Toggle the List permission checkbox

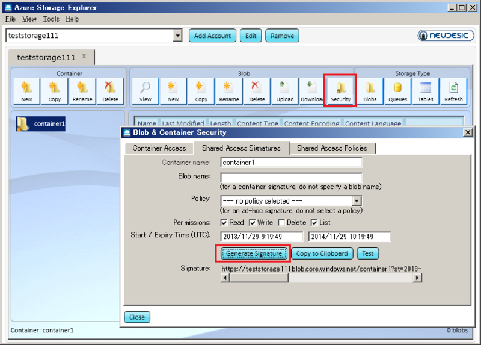pos(314,222)
